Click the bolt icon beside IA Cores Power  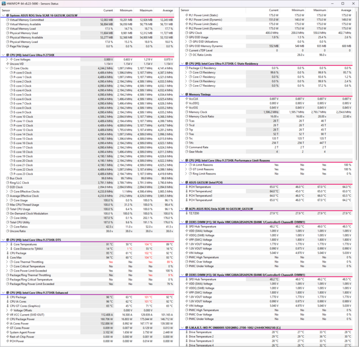8,323
